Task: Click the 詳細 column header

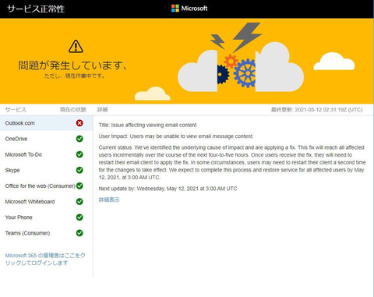Action: 103,110
